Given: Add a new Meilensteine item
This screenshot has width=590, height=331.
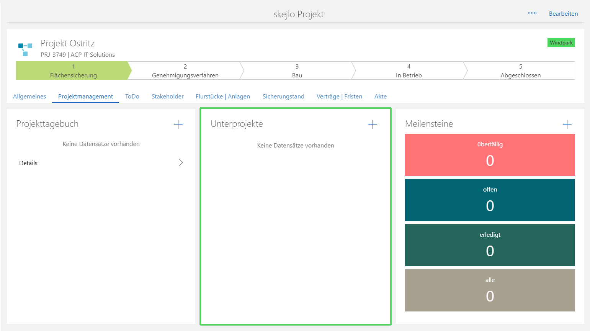Looking at the screenshot, I should [567, 124].
